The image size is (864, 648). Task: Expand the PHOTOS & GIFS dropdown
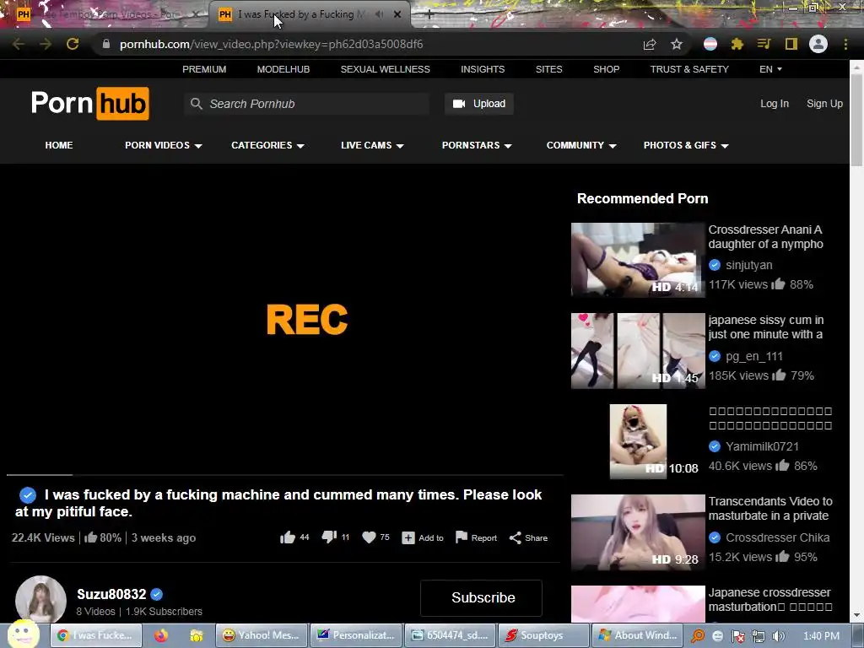point(686,145)
